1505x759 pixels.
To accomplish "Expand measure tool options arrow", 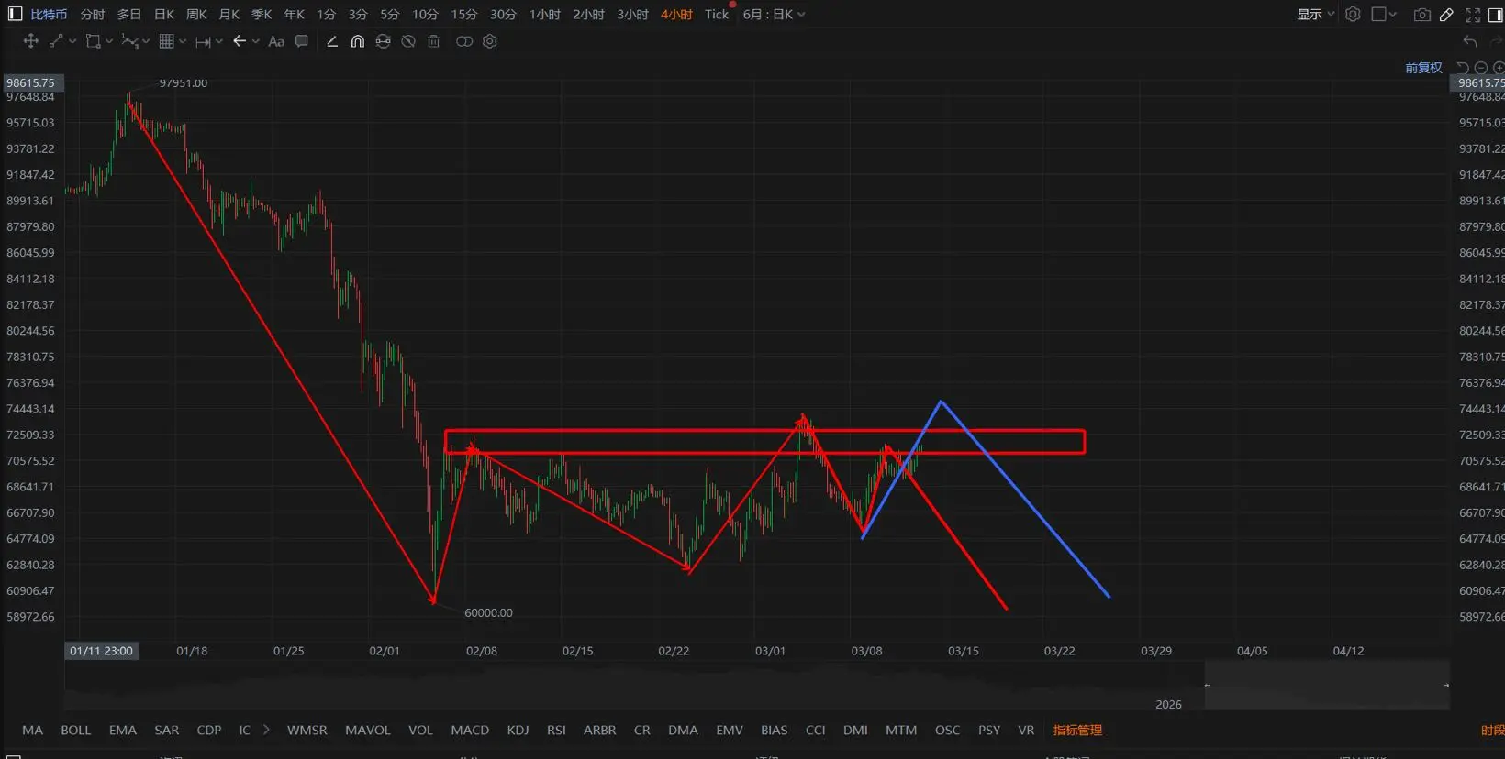I will click(219, 41).
